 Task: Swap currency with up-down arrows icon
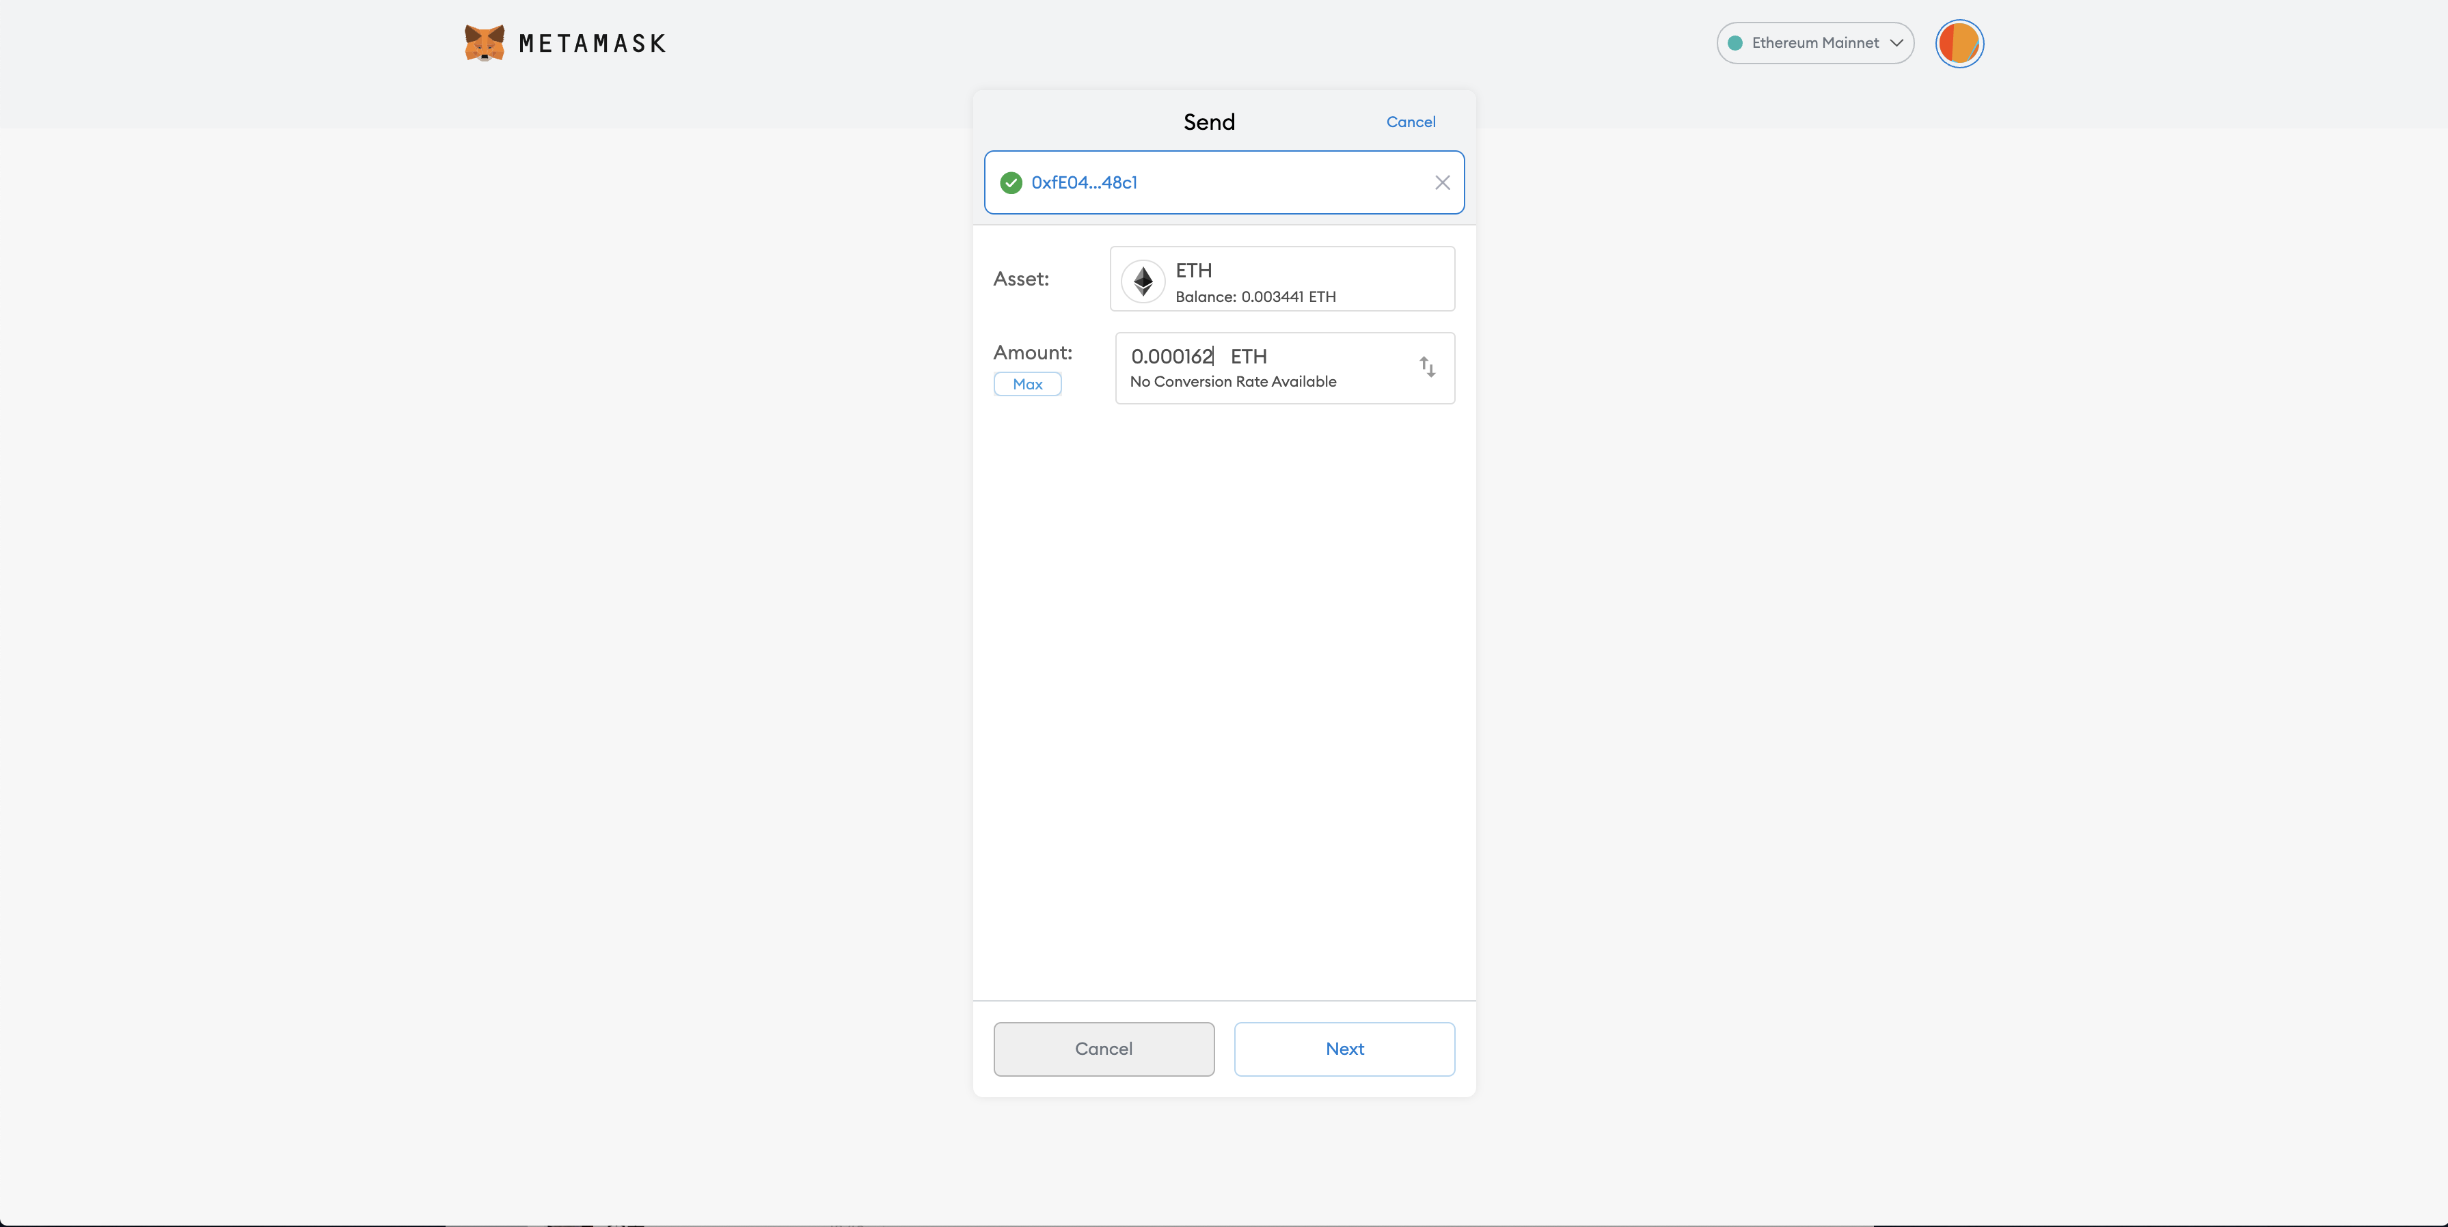[x=1426, y=367]
